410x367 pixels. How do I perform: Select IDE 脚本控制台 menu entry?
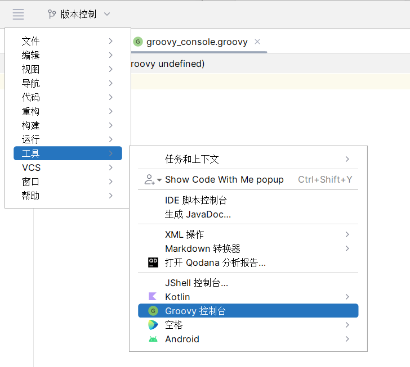196,200
